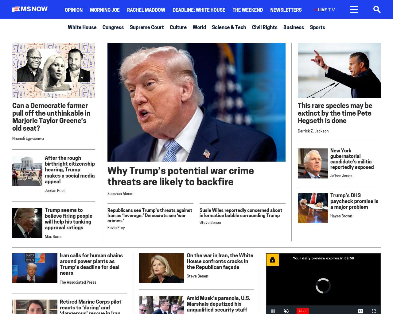Open the search magnifier icon
393x314 pixels.
[x=377, y=10]
